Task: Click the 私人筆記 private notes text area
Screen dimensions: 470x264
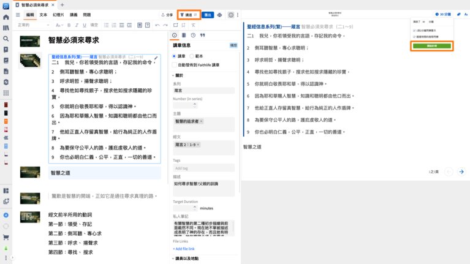Action: pyautogui.click(x=204, y=228)
